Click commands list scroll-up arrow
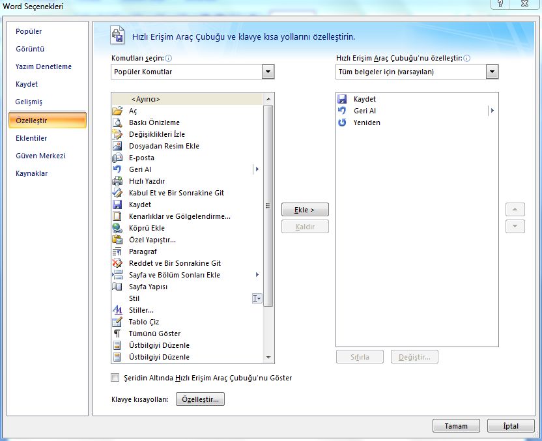Screen dimensions: 542x441 (268, 99)
